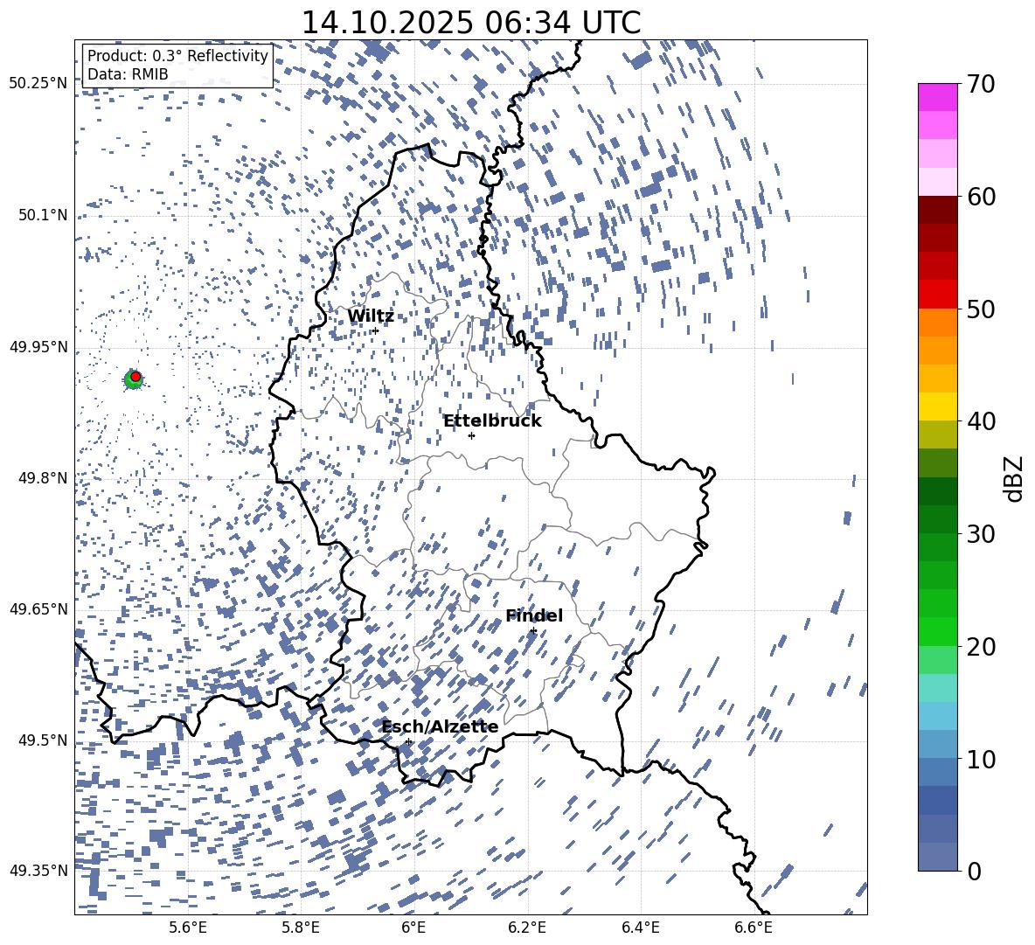Image resolution: width=1035 pixels, height=945 pixels.
Task: Click the Esch/Alzette cross marker
Action: pyautogui.click(x=408, y=741)
